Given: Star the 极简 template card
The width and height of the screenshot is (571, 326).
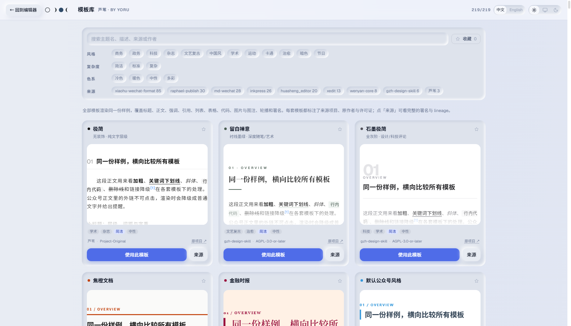Looking at the screenshot, I should click(x=204, y=129).
